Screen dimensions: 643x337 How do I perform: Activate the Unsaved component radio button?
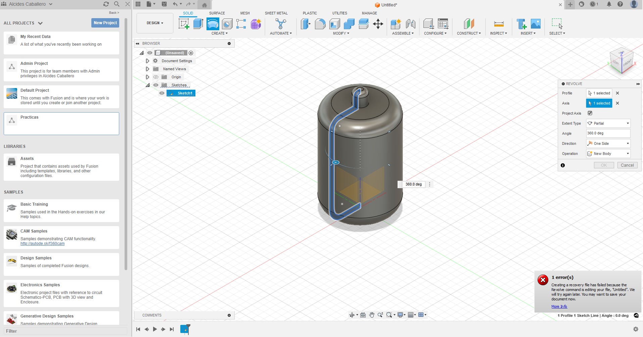coord(191,53)
